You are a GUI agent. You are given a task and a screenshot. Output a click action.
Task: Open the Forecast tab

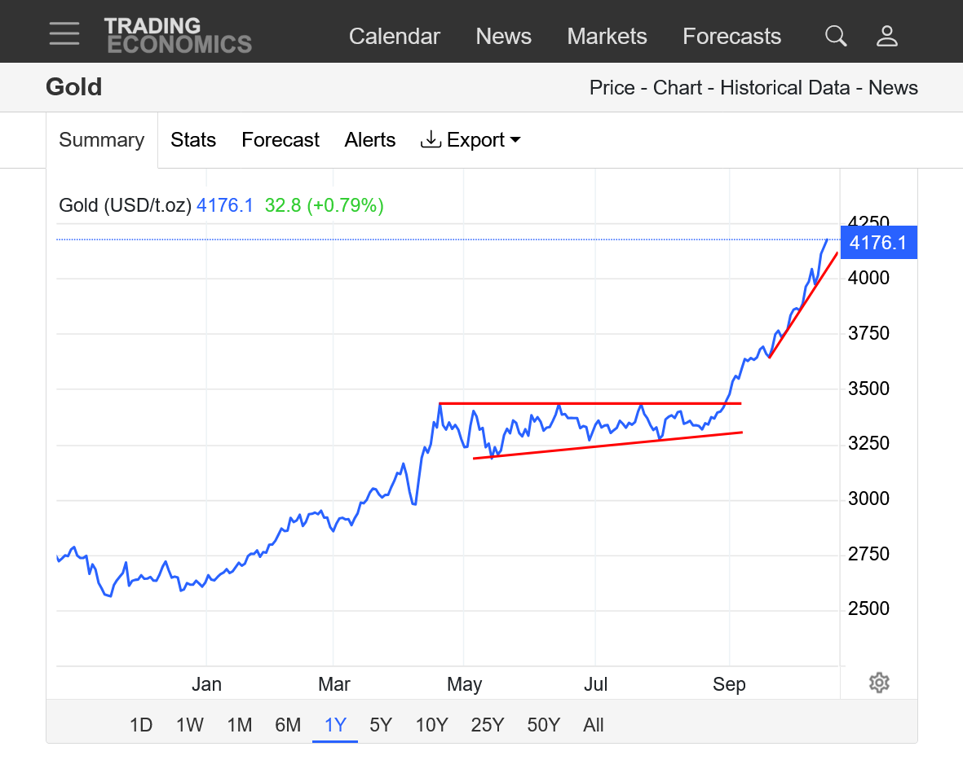coord(281,140)
